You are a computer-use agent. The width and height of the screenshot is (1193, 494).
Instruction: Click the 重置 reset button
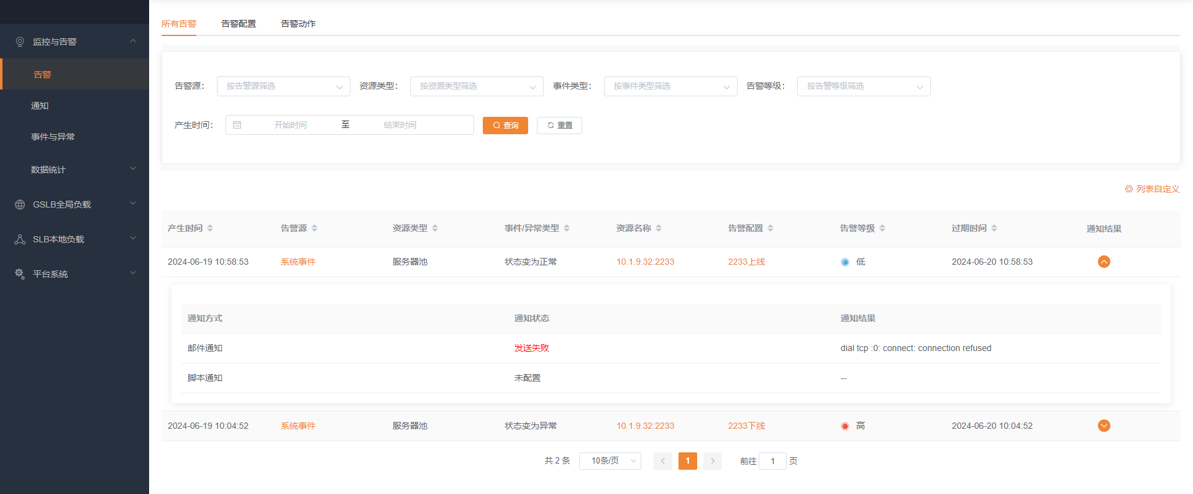click(x=559, y=126)
